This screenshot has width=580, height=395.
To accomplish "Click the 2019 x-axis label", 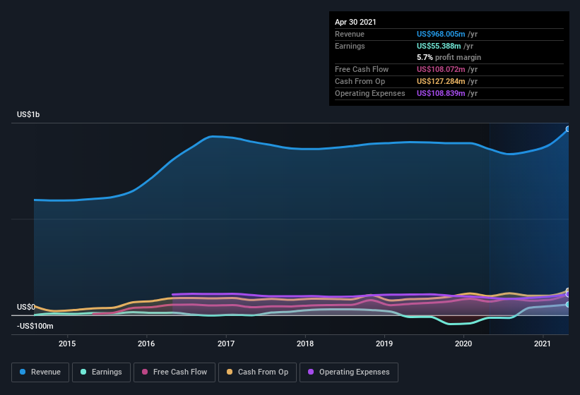I will 384,344.
